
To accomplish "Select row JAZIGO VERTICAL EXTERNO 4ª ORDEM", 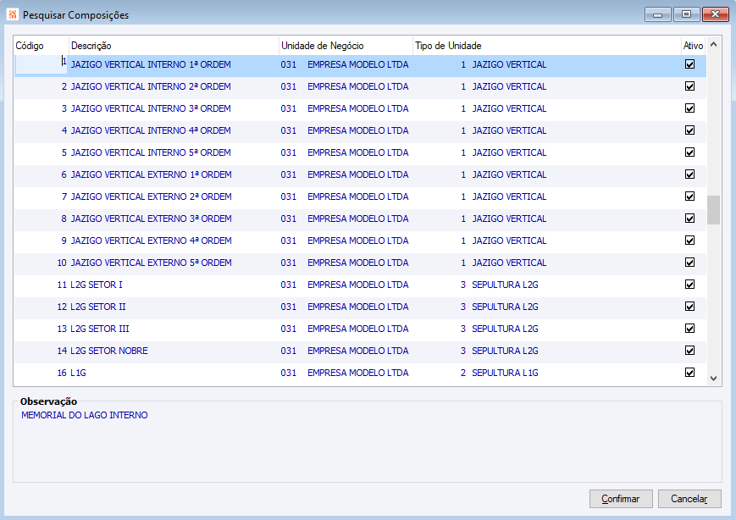I will point(360,241).
